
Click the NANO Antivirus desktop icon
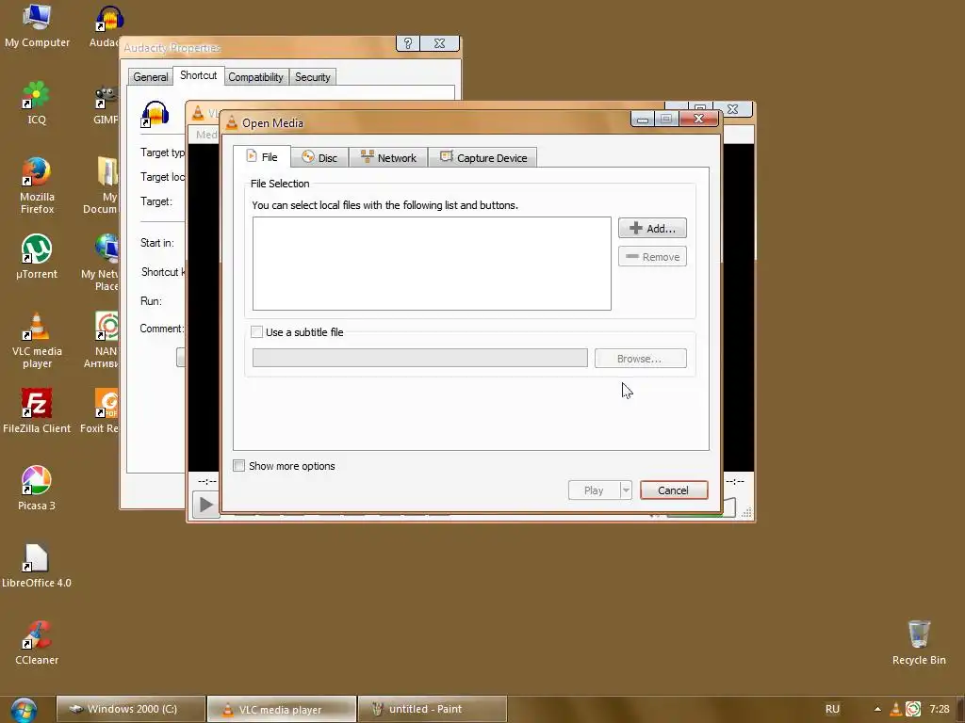coord(103,340)
